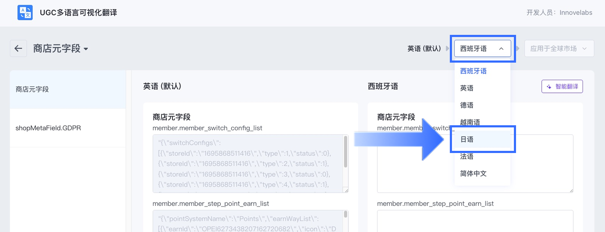Choose 日语 from the language list
This screenshot has height=232, width=605.
click(482, 139)
